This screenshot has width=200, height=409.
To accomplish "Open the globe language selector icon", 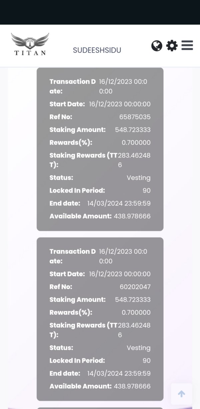I will 157,46.
